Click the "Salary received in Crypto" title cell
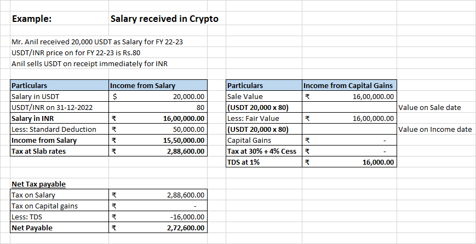 click(164, 19)
